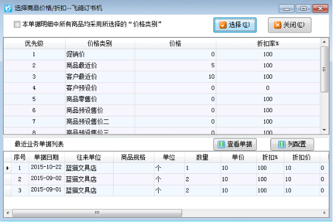Sort by the 单据日期 column header
This screenshot has height=222, width=333.
46,157
